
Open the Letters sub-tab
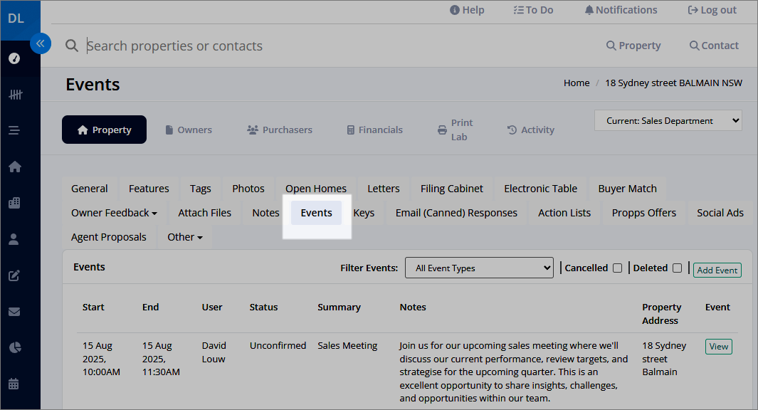384,189
